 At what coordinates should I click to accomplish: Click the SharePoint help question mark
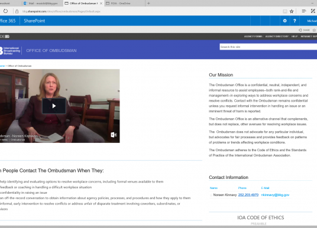click(295, 21)
